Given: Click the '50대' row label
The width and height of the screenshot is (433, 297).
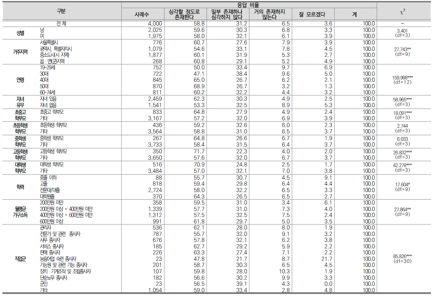Looking at the screenshot, I should pos(45,86).
